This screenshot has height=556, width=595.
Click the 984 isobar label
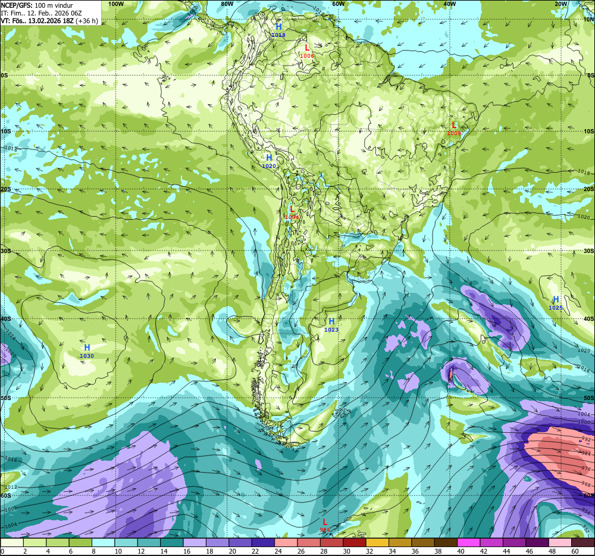586,454
